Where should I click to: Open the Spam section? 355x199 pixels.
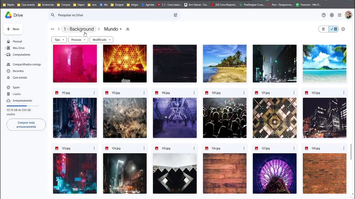click(x=16, y=88)
